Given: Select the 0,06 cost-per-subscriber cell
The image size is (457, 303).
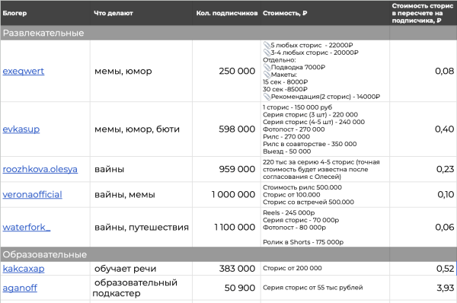Looking at the screenshot, I should pos(423,227).
